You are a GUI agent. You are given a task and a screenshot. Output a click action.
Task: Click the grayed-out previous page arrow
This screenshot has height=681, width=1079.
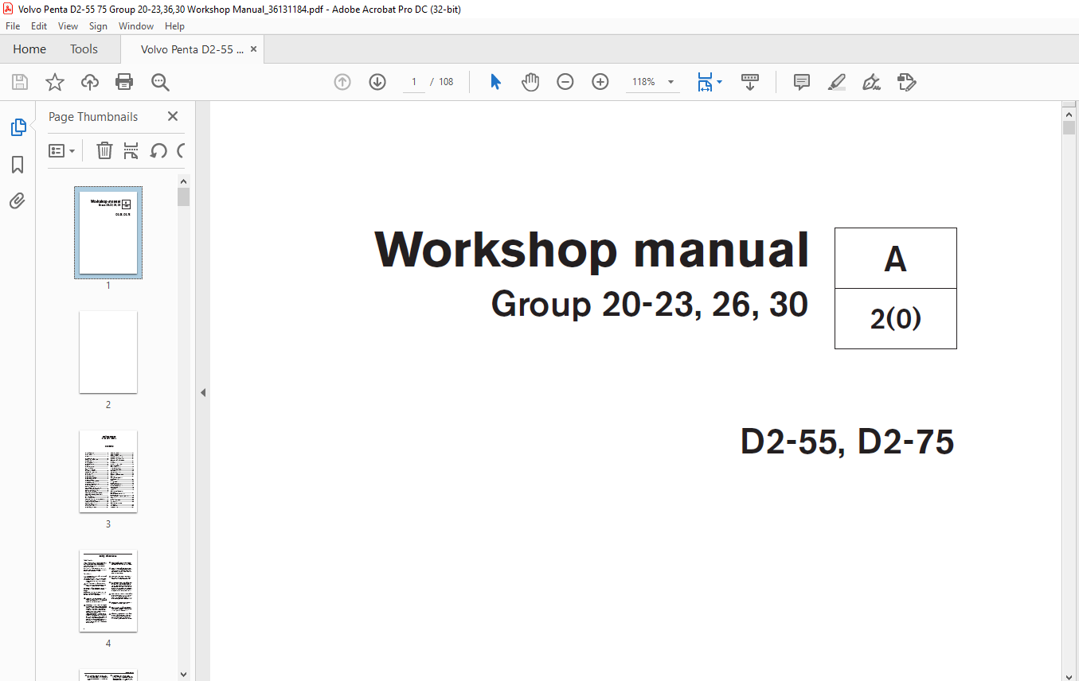pyautogui.click(x=342, y=82)
